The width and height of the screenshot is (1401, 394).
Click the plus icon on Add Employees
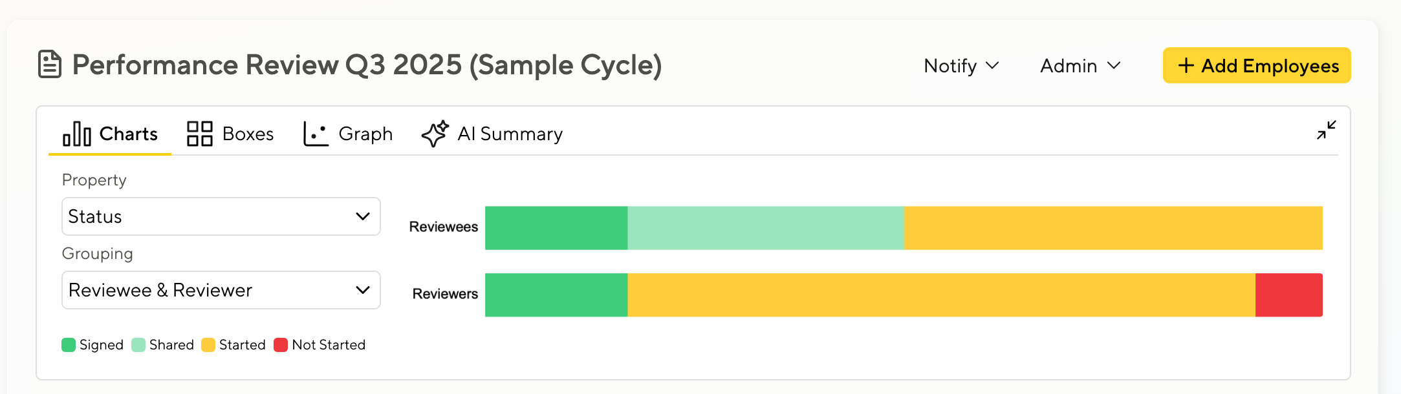tap(1186, 65)
